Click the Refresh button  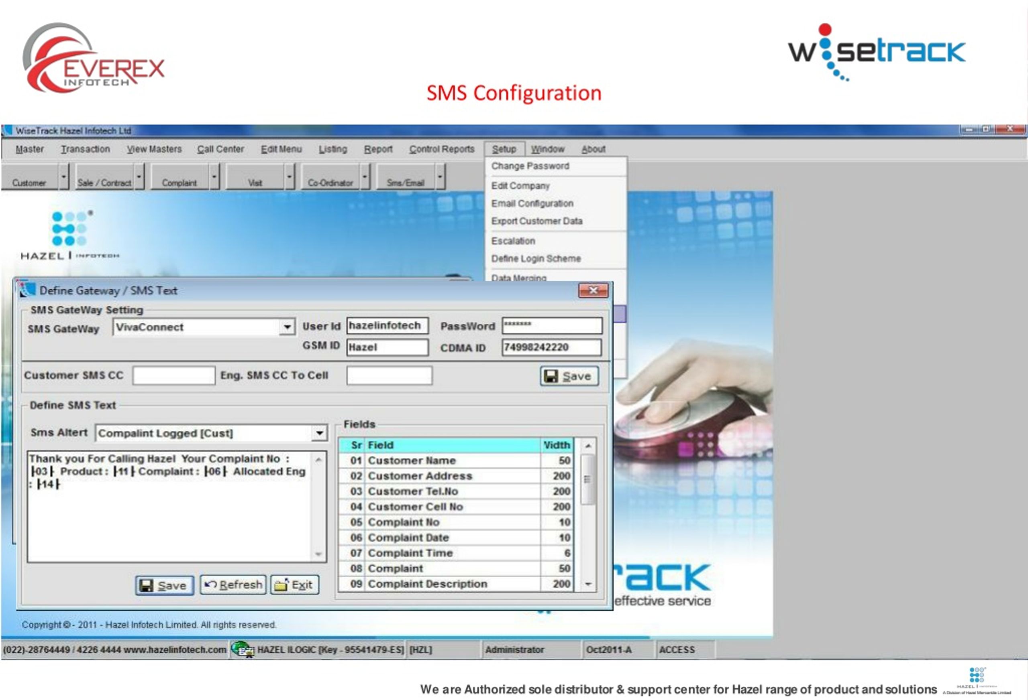point(233,584)
